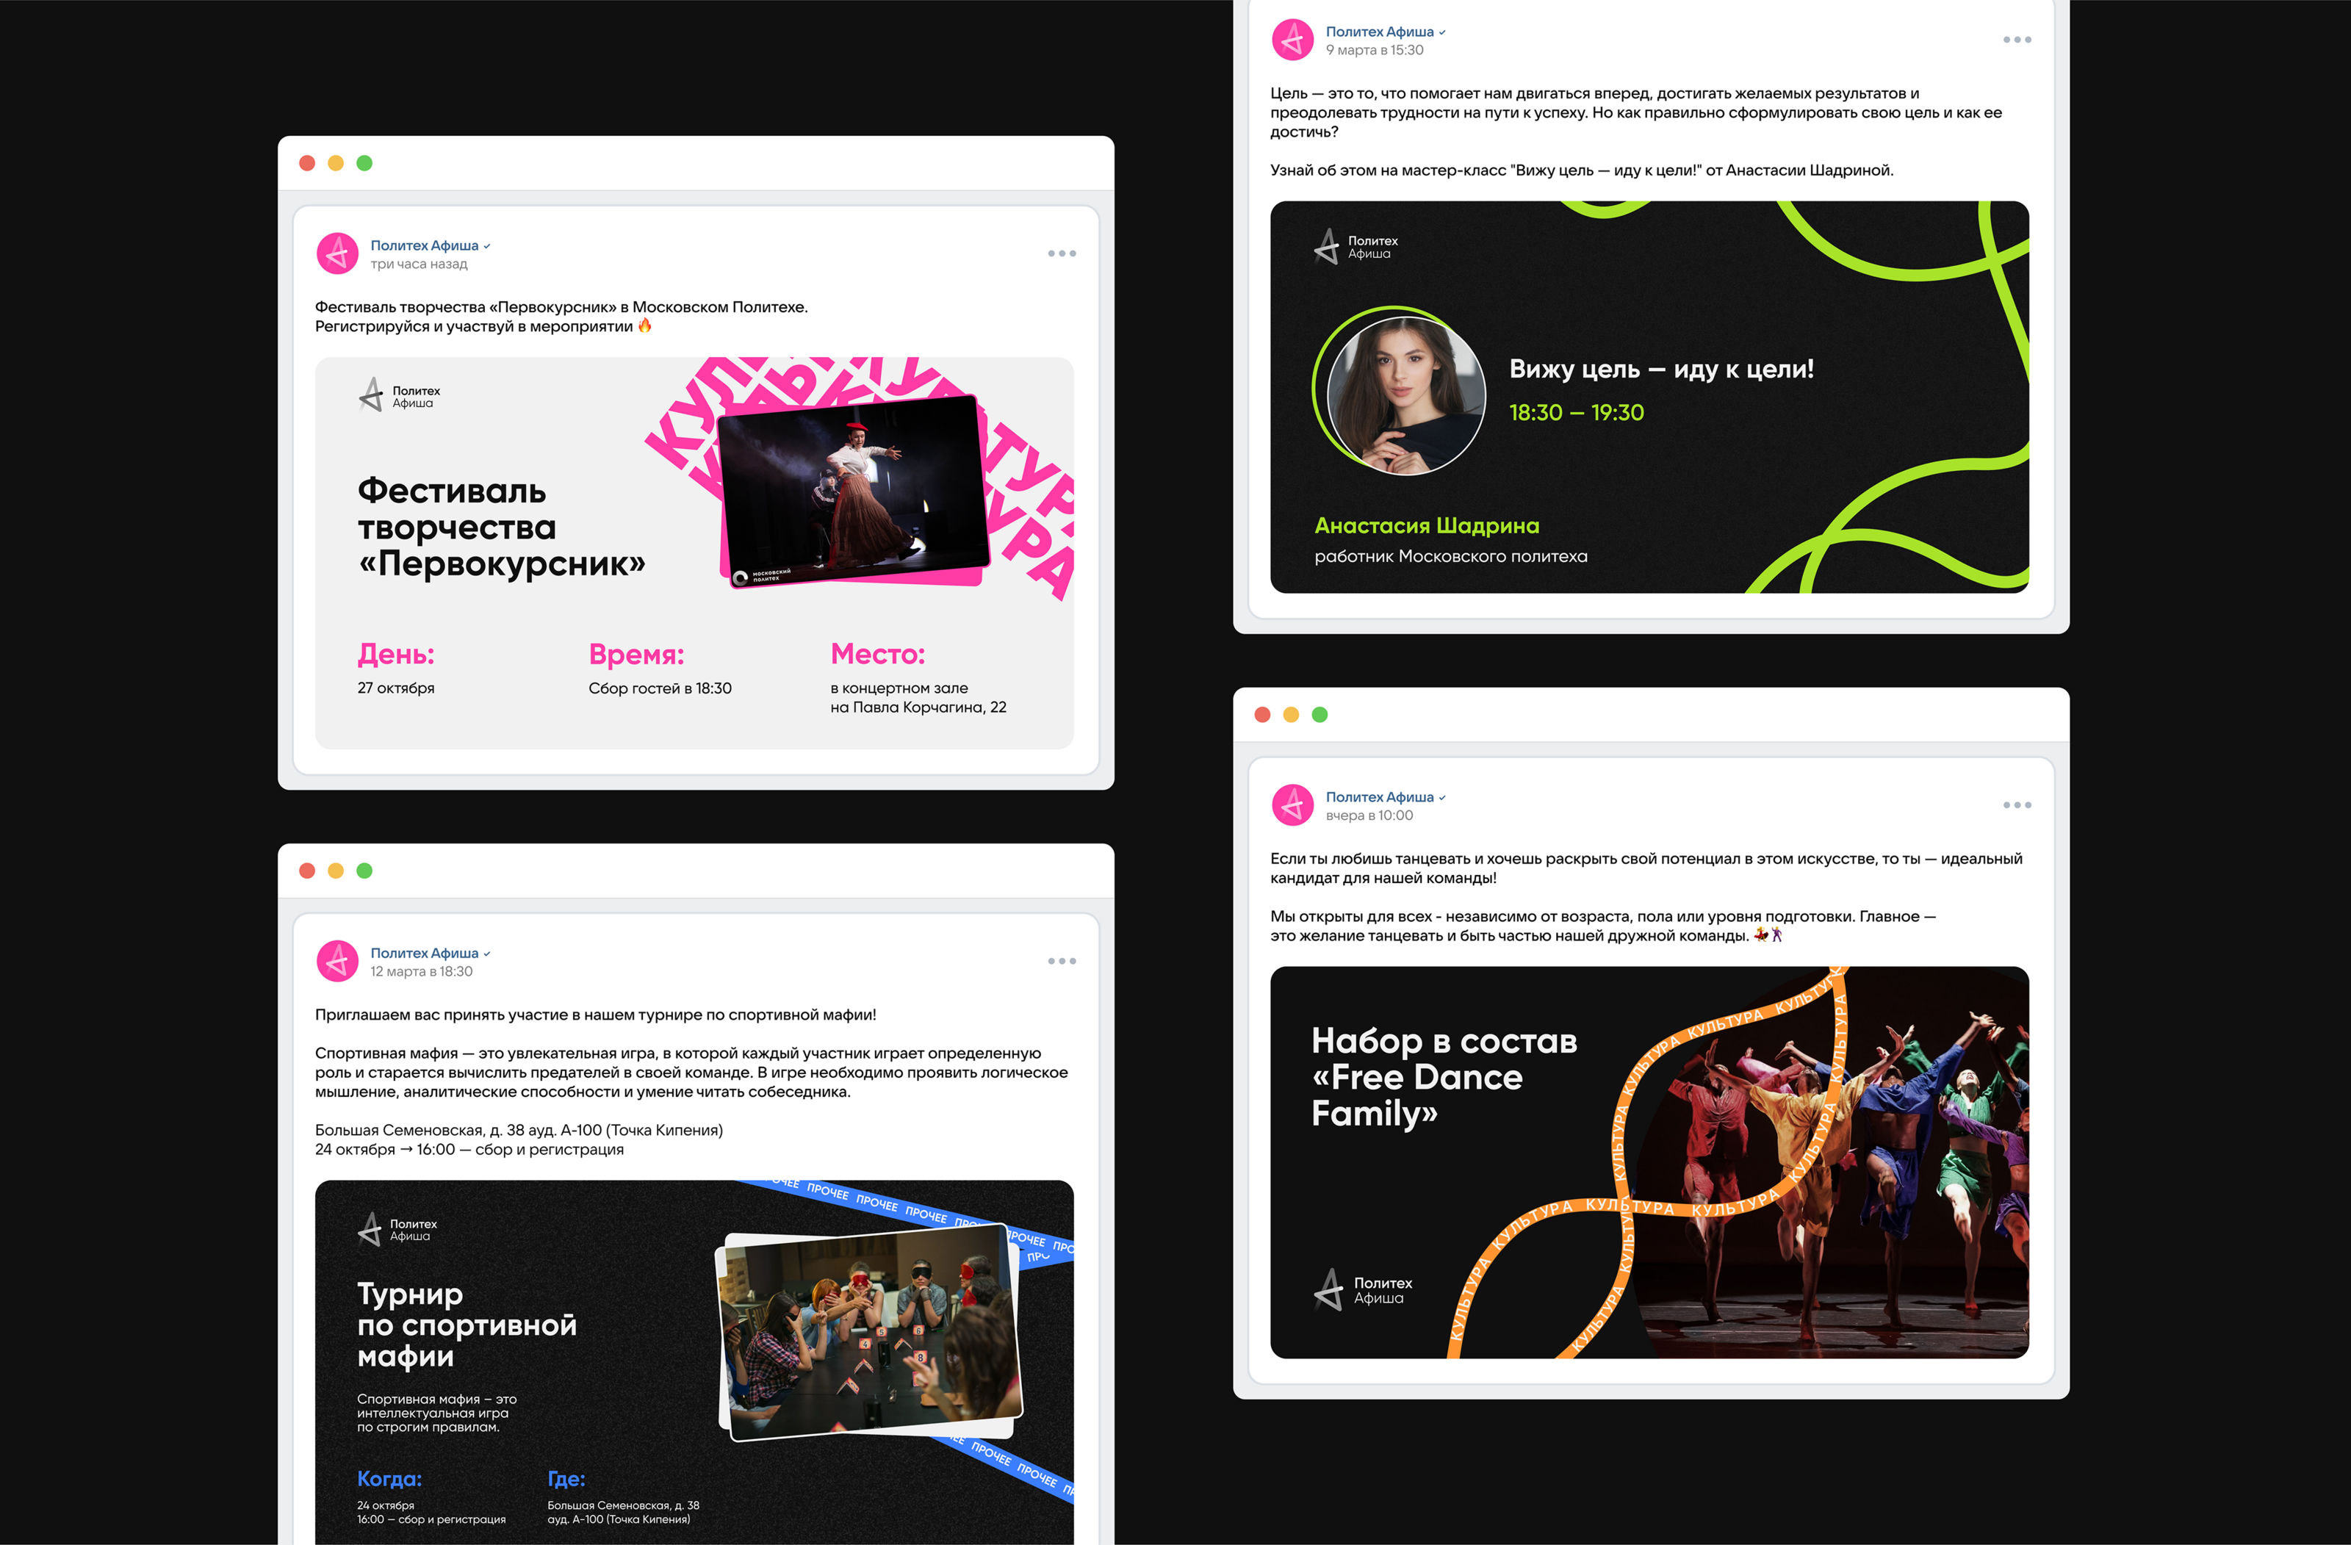
Task: Open the Турнир по спортивной мафии banner
Action: tap(694, 1364)
